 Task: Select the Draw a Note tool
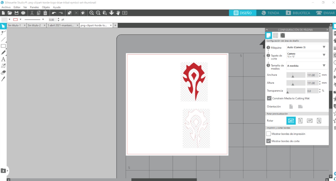point(3,66)
